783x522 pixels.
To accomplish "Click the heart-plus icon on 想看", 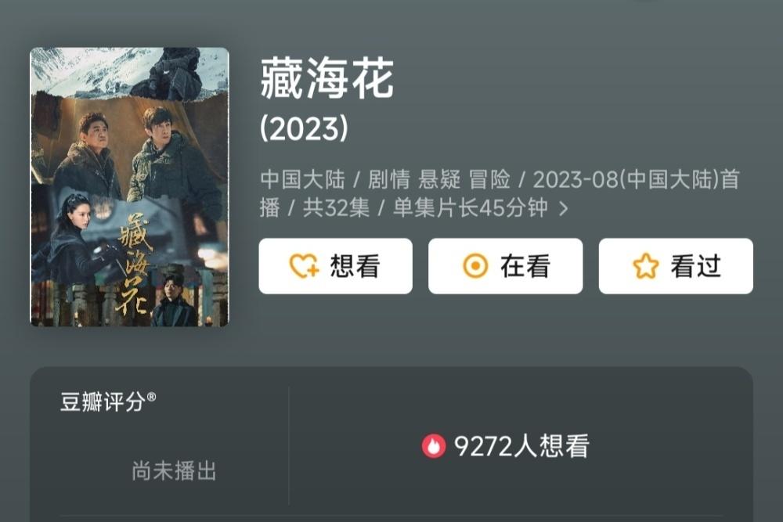I will coord(304,266).
